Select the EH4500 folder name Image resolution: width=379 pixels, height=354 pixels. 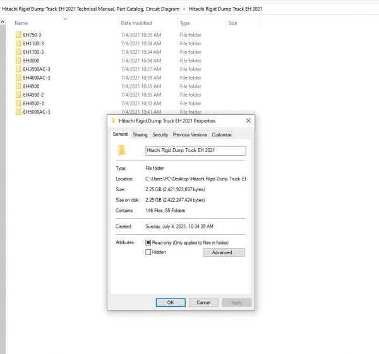[31, 86]
